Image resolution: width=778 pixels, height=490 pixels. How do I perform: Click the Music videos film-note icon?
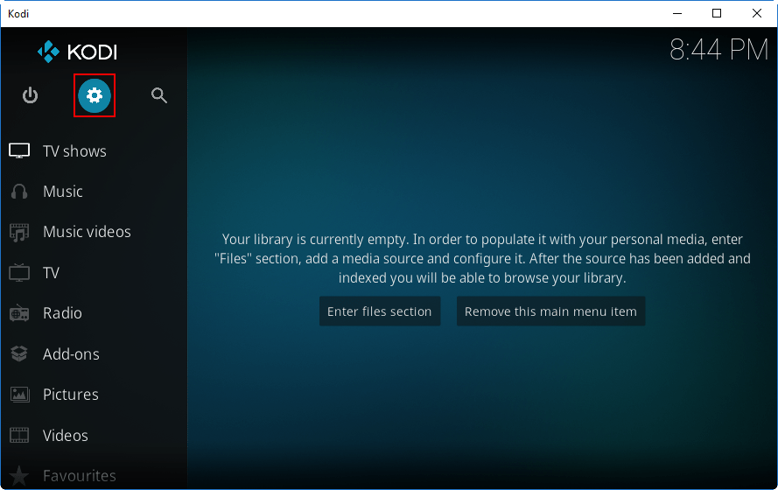point(19,232)
